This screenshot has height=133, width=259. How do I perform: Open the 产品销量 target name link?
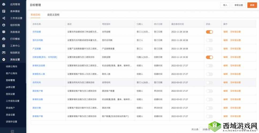click(x=37, y=49)
